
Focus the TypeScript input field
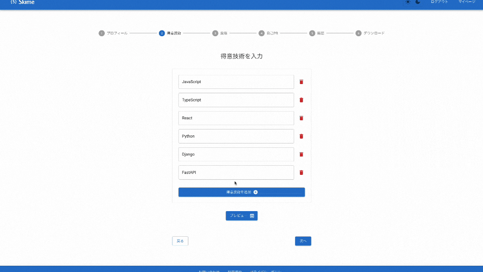[x=236, y=100]
